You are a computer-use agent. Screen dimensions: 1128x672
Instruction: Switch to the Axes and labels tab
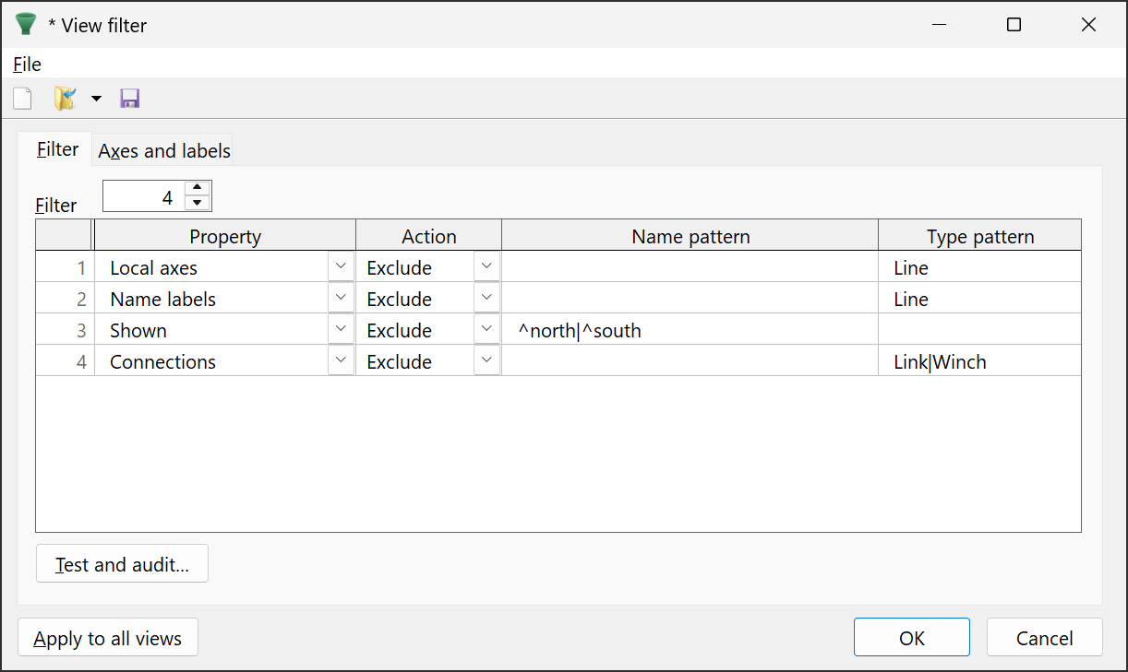pyautogui.click(x=164, y=150)
